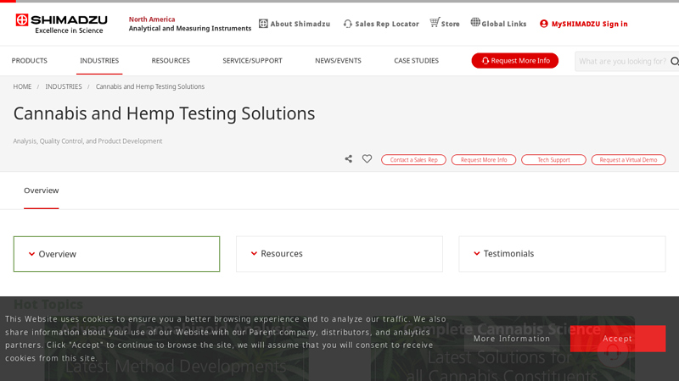Image resolution: width=679 pixels, height=381 pixels.
Task: Click the Store shopping cart icon
Action: [435, 22]
